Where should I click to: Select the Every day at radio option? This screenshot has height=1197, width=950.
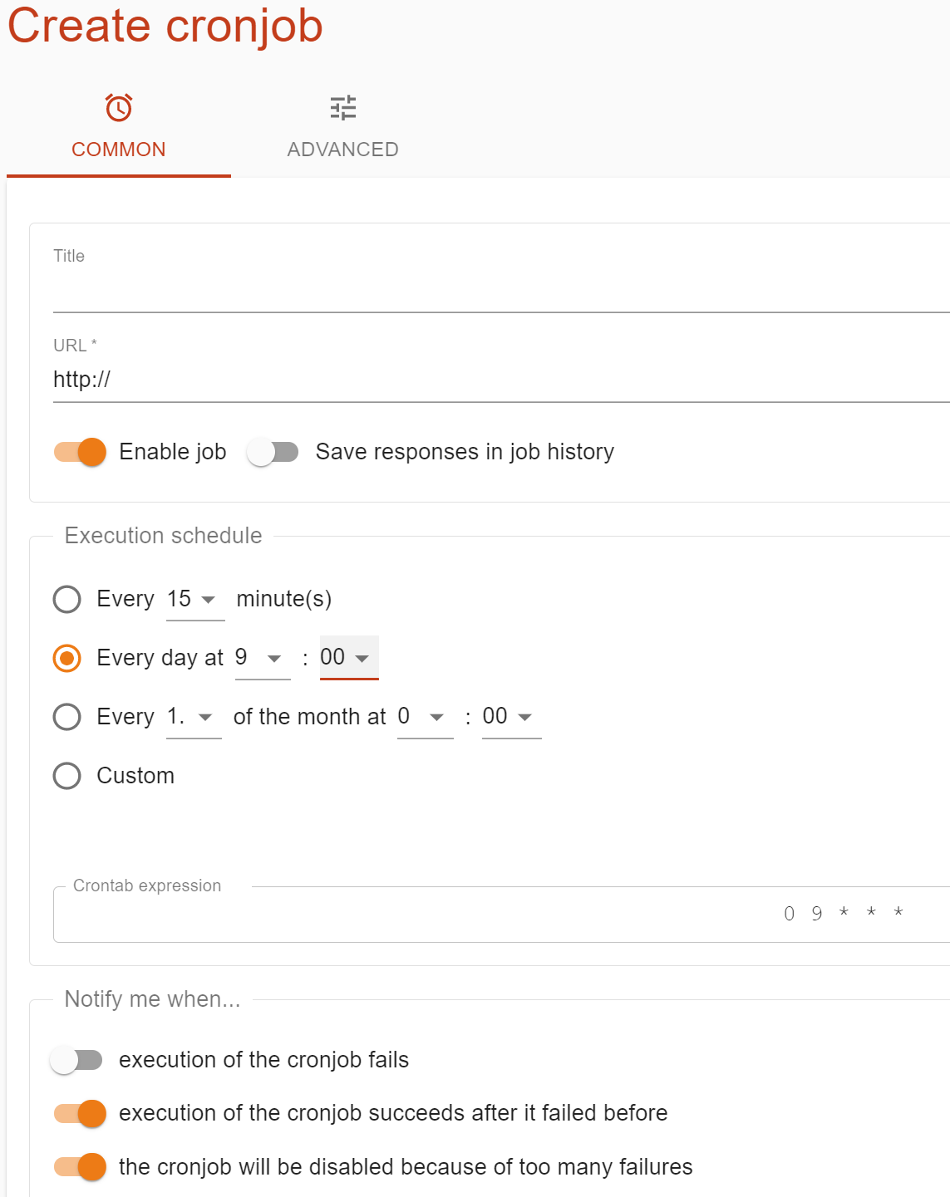click(67, 658)
